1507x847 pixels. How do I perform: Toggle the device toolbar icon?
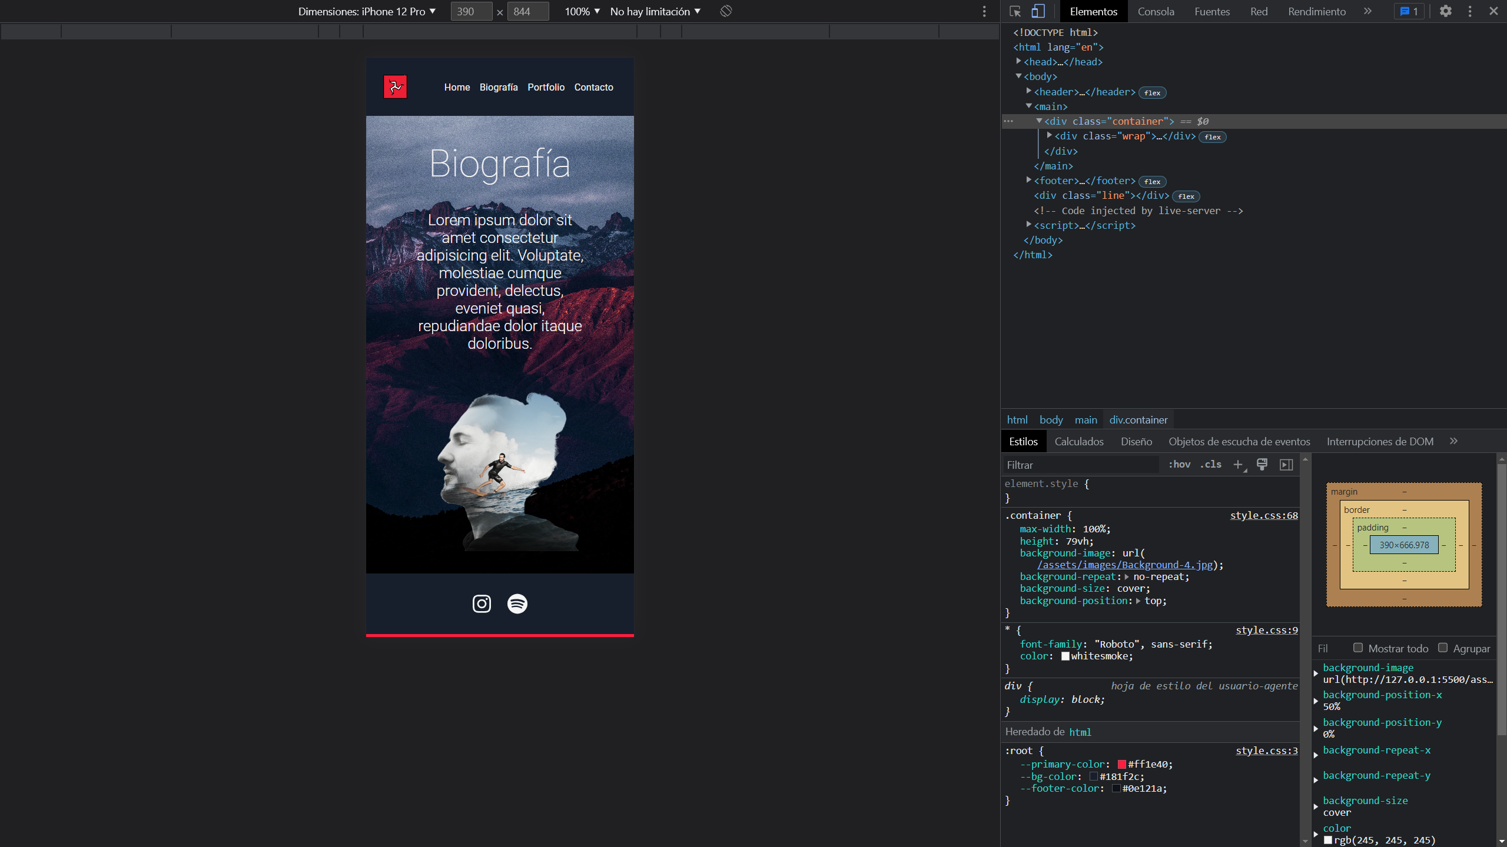click(x=1038, y=11)
